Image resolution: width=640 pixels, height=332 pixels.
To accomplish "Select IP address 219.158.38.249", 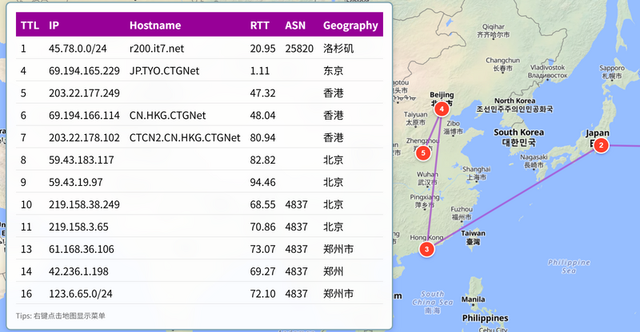I will pyautogui.click(x=84, y=204).
